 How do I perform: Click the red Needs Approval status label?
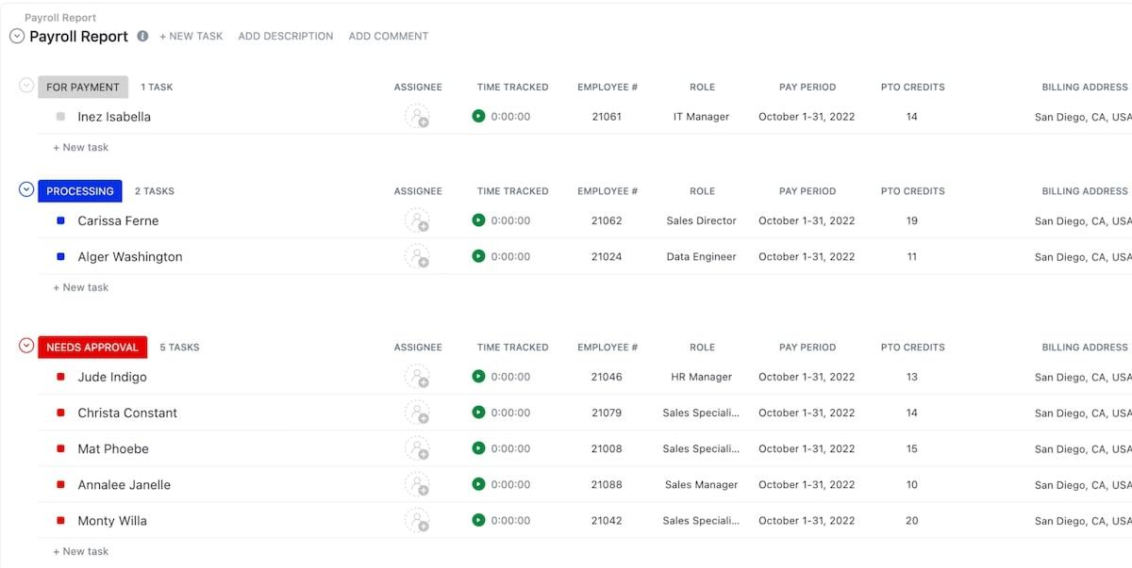coord(92,348)
